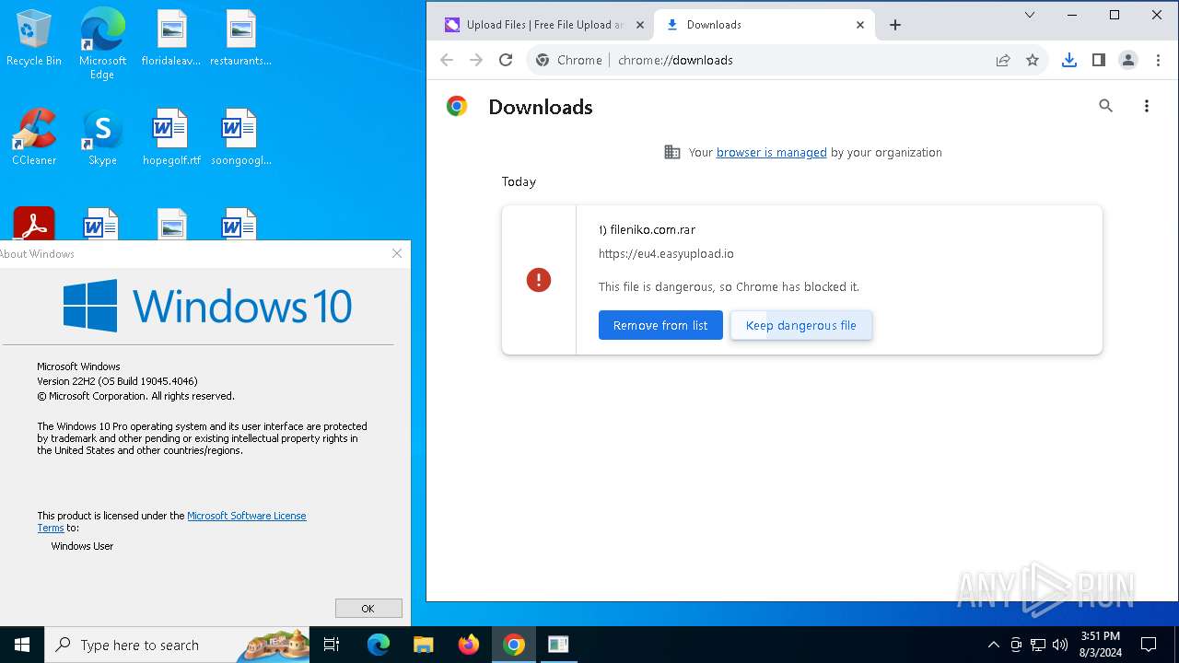This screenshot has width=1179, height=663.
Task: Switch to Upload Files tab
Action: click(543, 25)
